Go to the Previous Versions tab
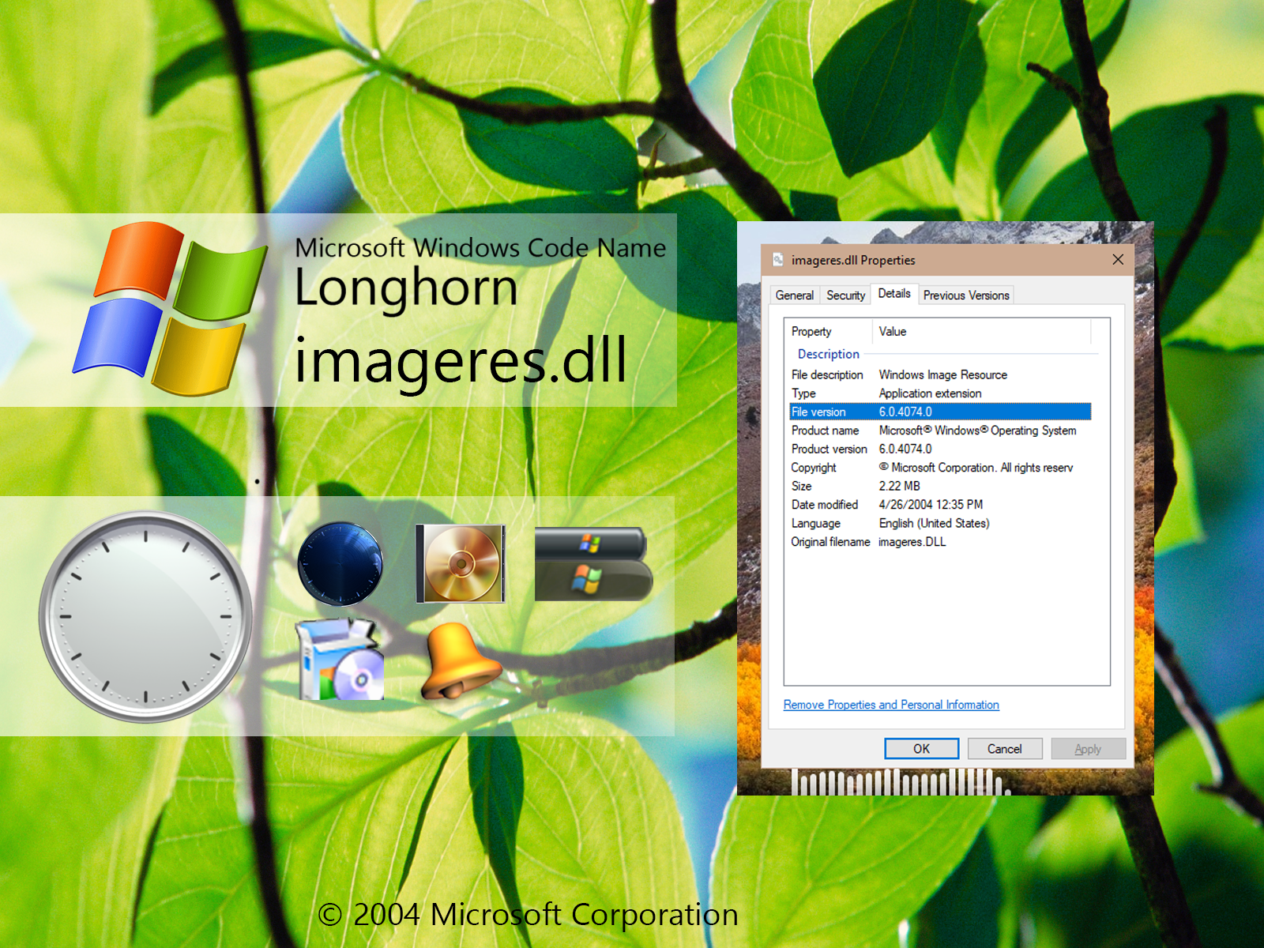 coord(966,295)
